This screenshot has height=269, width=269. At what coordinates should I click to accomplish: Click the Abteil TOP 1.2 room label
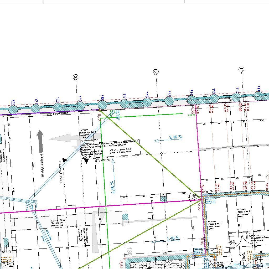[x=244, y=211]
